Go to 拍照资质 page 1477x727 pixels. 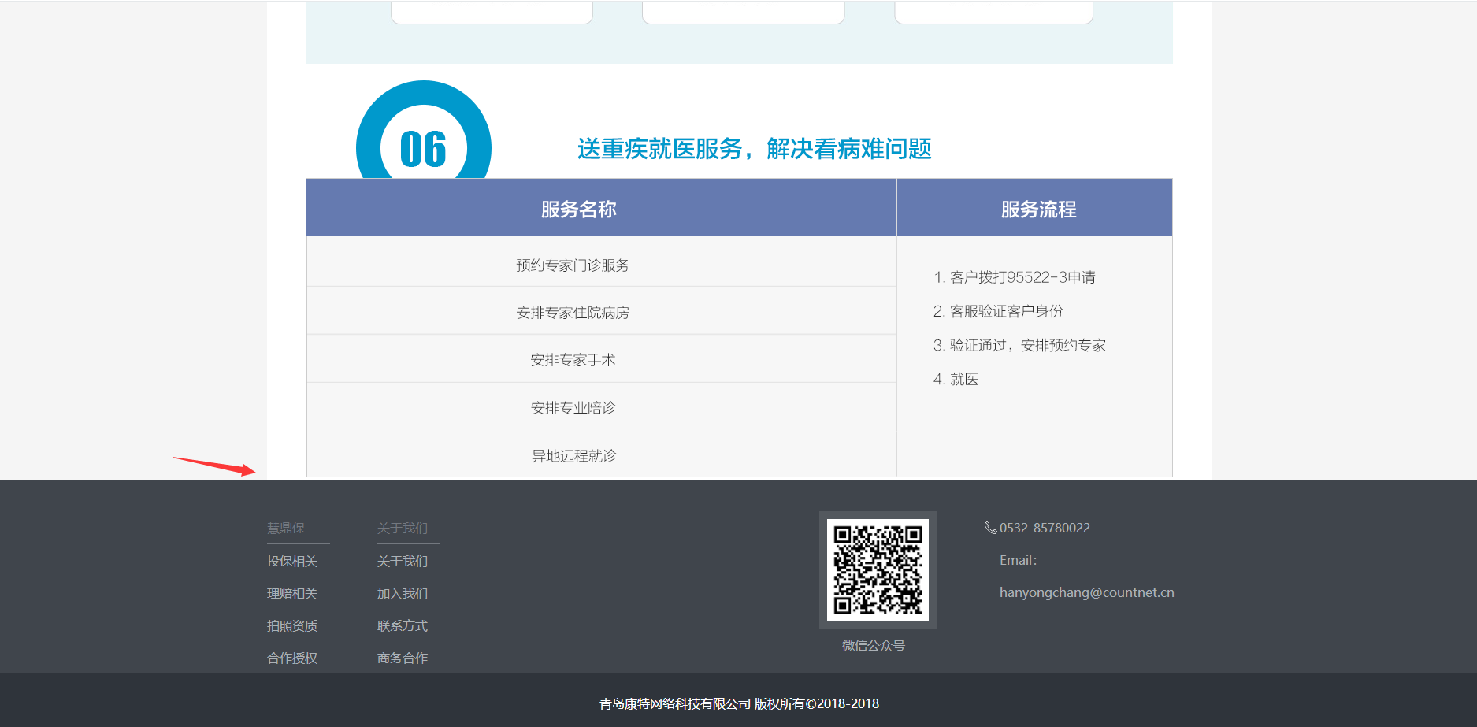tap(292, 625)
